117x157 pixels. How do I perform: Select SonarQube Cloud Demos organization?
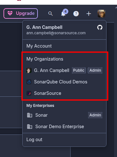(64, 82)
